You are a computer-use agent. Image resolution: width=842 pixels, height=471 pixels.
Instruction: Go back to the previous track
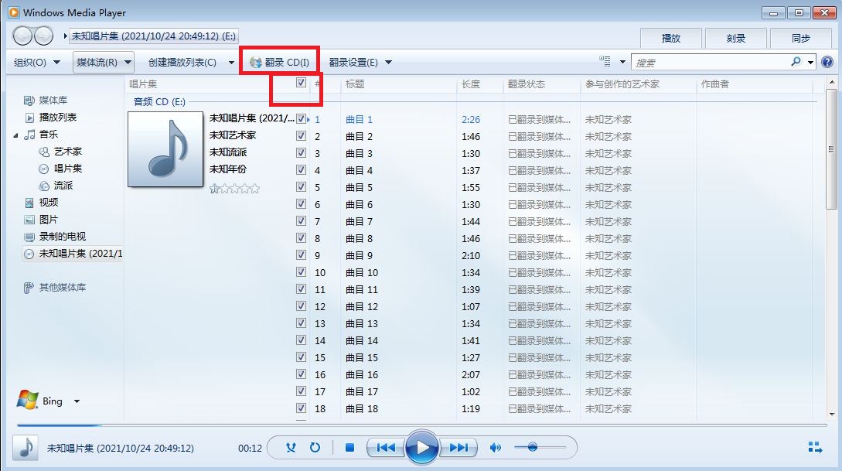point(386,447)
